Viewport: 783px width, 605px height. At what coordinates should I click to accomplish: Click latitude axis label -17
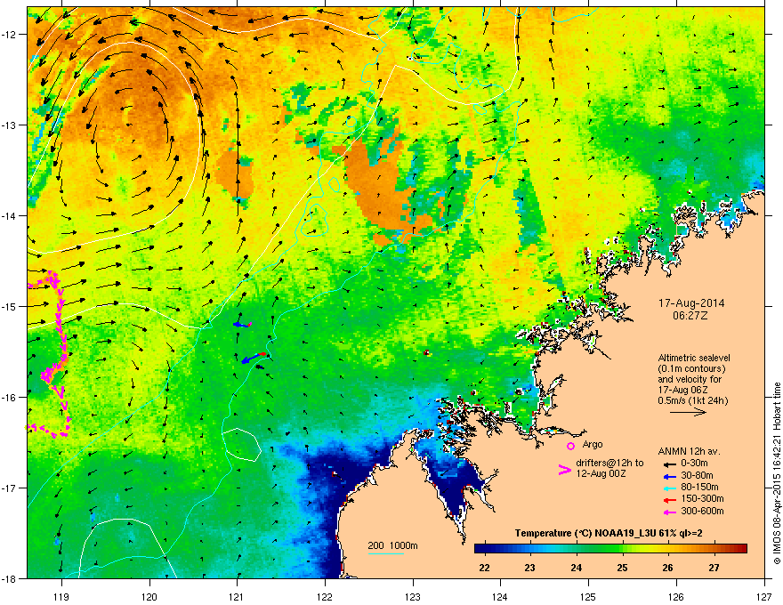tap(10, 488)
